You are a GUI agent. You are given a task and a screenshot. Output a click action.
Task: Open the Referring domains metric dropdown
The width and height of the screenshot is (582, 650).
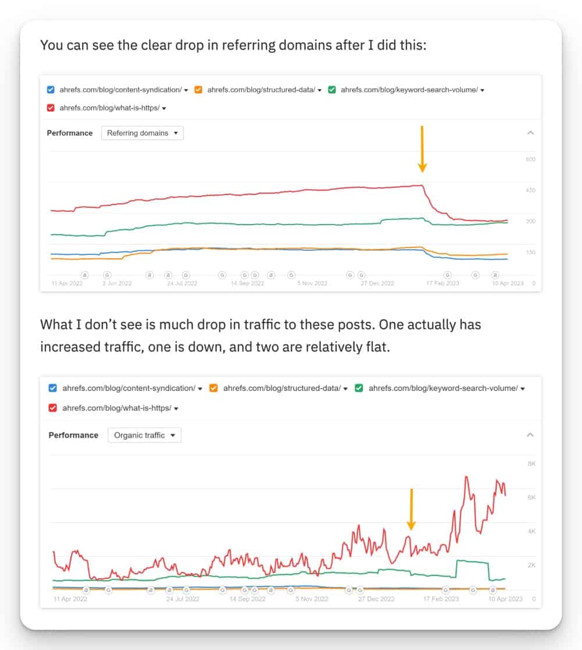pyautogui.click(x=142, y=133)
